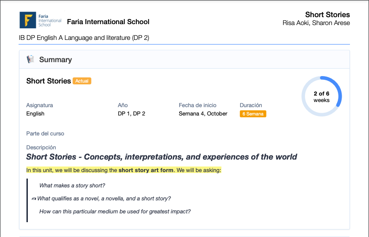Click the bold 'short story art form' text
Viewport: 369px width, 237px height.
(x=146, y=170)
